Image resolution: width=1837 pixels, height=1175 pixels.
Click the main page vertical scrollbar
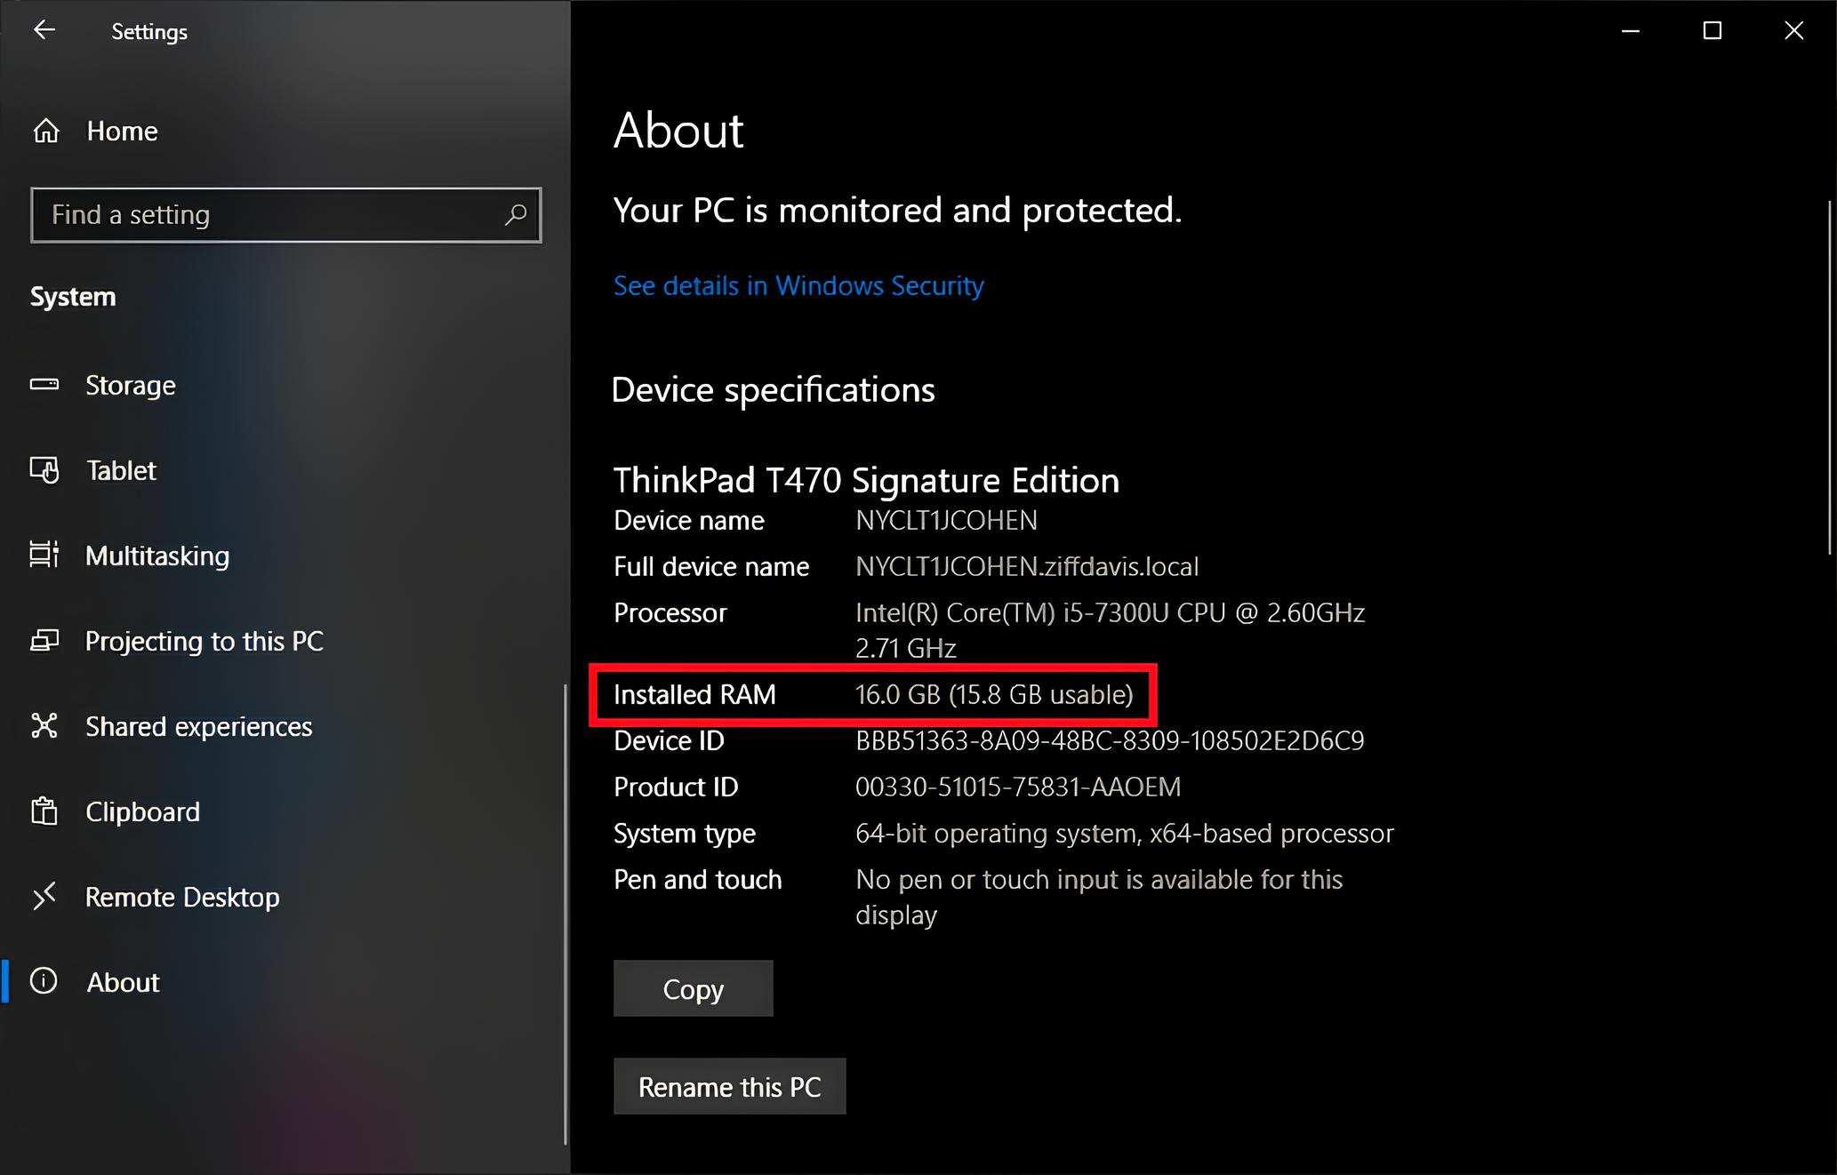point(1829,378)
